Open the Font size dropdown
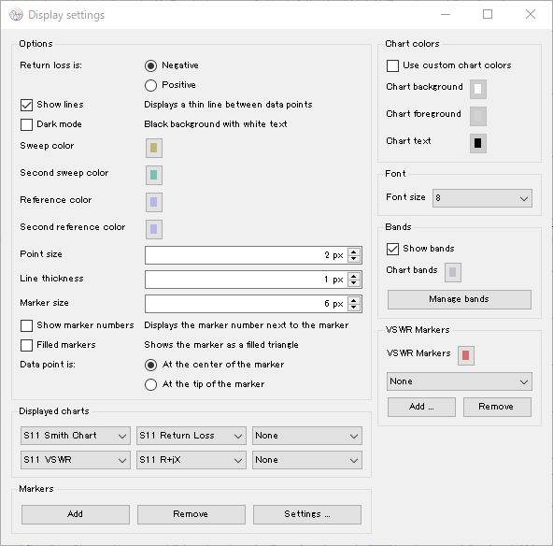 482,198
